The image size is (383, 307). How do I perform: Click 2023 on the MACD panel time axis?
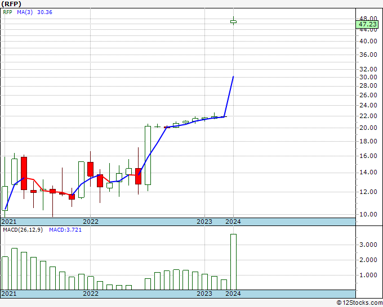(x=204, y=294)
